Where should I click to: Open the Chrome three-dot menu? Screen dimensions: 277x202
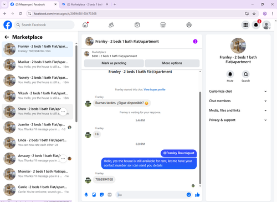273,13
